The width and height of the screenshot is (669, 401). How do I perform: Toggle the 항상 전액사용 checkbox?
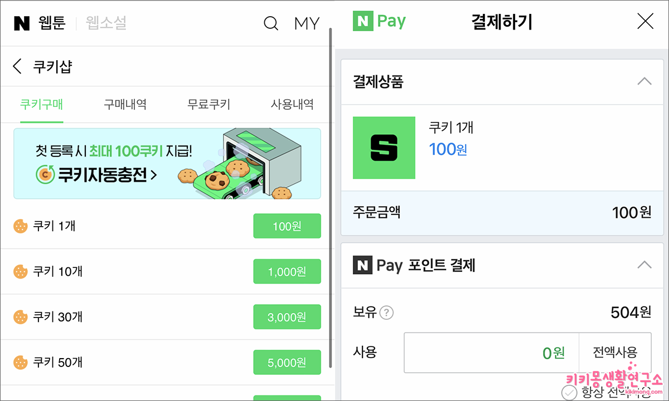pyautogui.click(x=569, y=392)
